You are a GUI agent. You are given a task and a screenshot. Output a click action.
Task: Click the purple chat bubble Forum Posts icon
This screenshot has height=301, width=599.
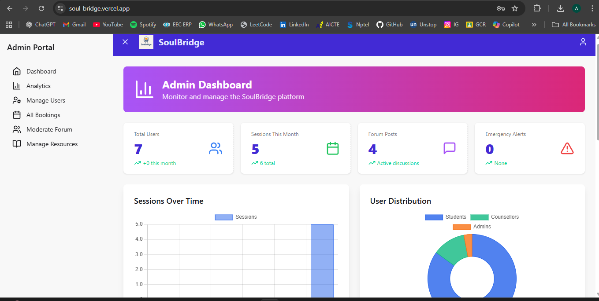coord(450,148)
